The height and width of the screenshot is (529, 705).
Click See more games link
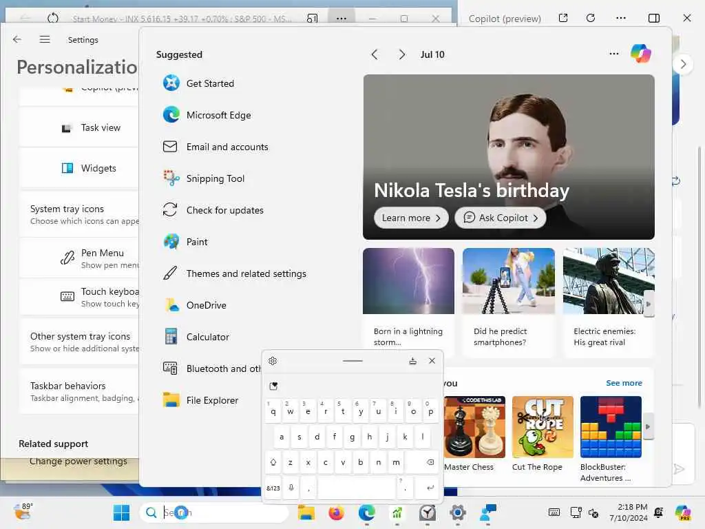624,383
